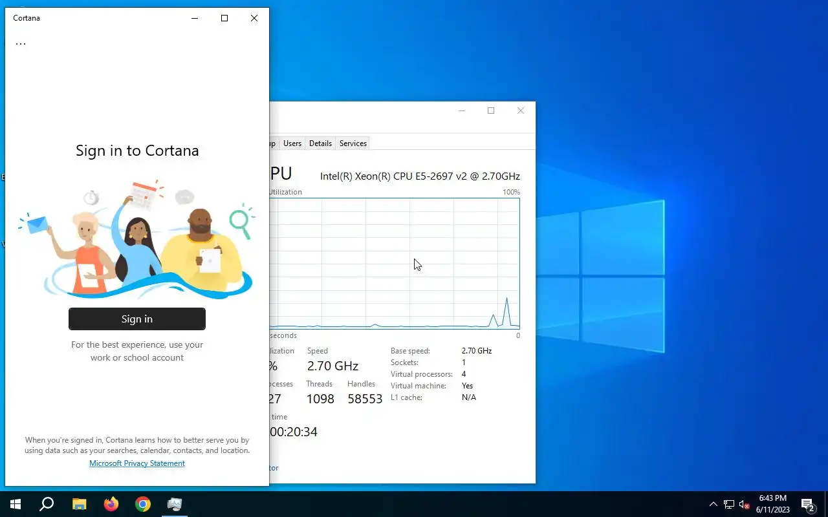Switch to the Details tab in Task Manager
This screenshot has width=828, height=517.
[x=320, y=143]
